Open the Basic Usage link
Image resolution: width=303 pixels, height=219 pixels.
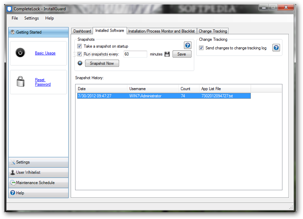pos(45,53)
